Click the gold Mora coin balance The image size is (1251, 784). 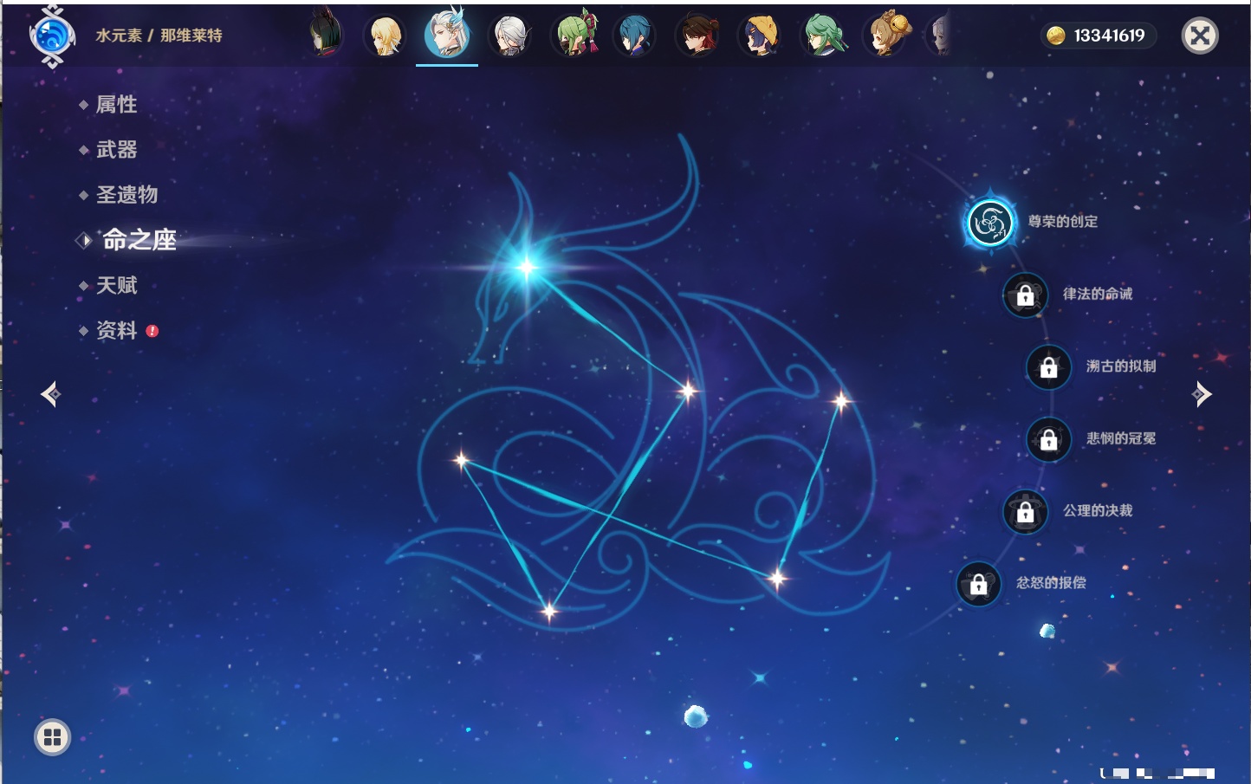click(x=1097, y=36)
